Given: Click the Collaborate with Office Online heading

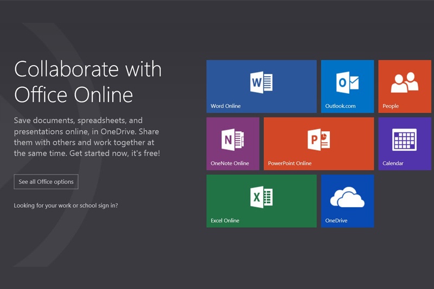Looking at the screenshot, I should (x=88, y=81).
